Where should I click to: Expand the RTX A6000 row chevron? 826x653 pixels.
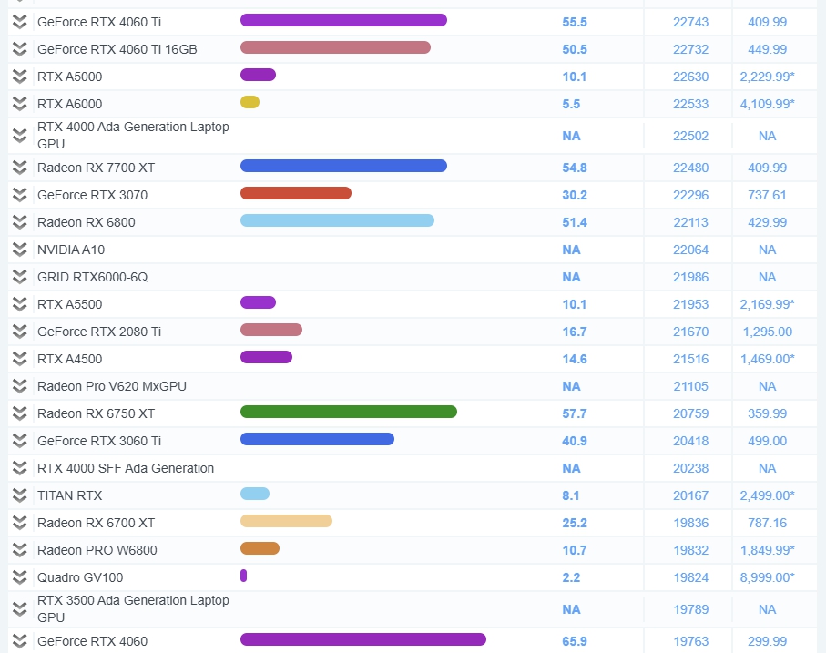point(19,104)
